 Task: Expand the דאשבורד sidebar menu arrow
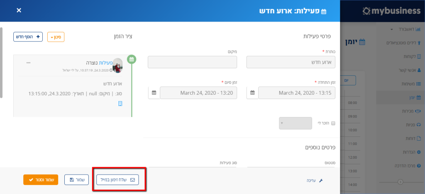click(x=392, y=29)
